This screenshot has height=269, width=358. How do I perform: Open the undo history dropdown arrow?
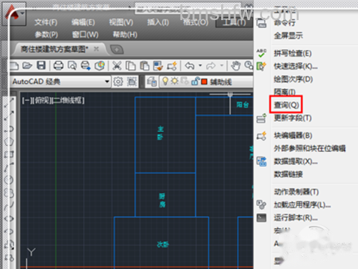200,65
